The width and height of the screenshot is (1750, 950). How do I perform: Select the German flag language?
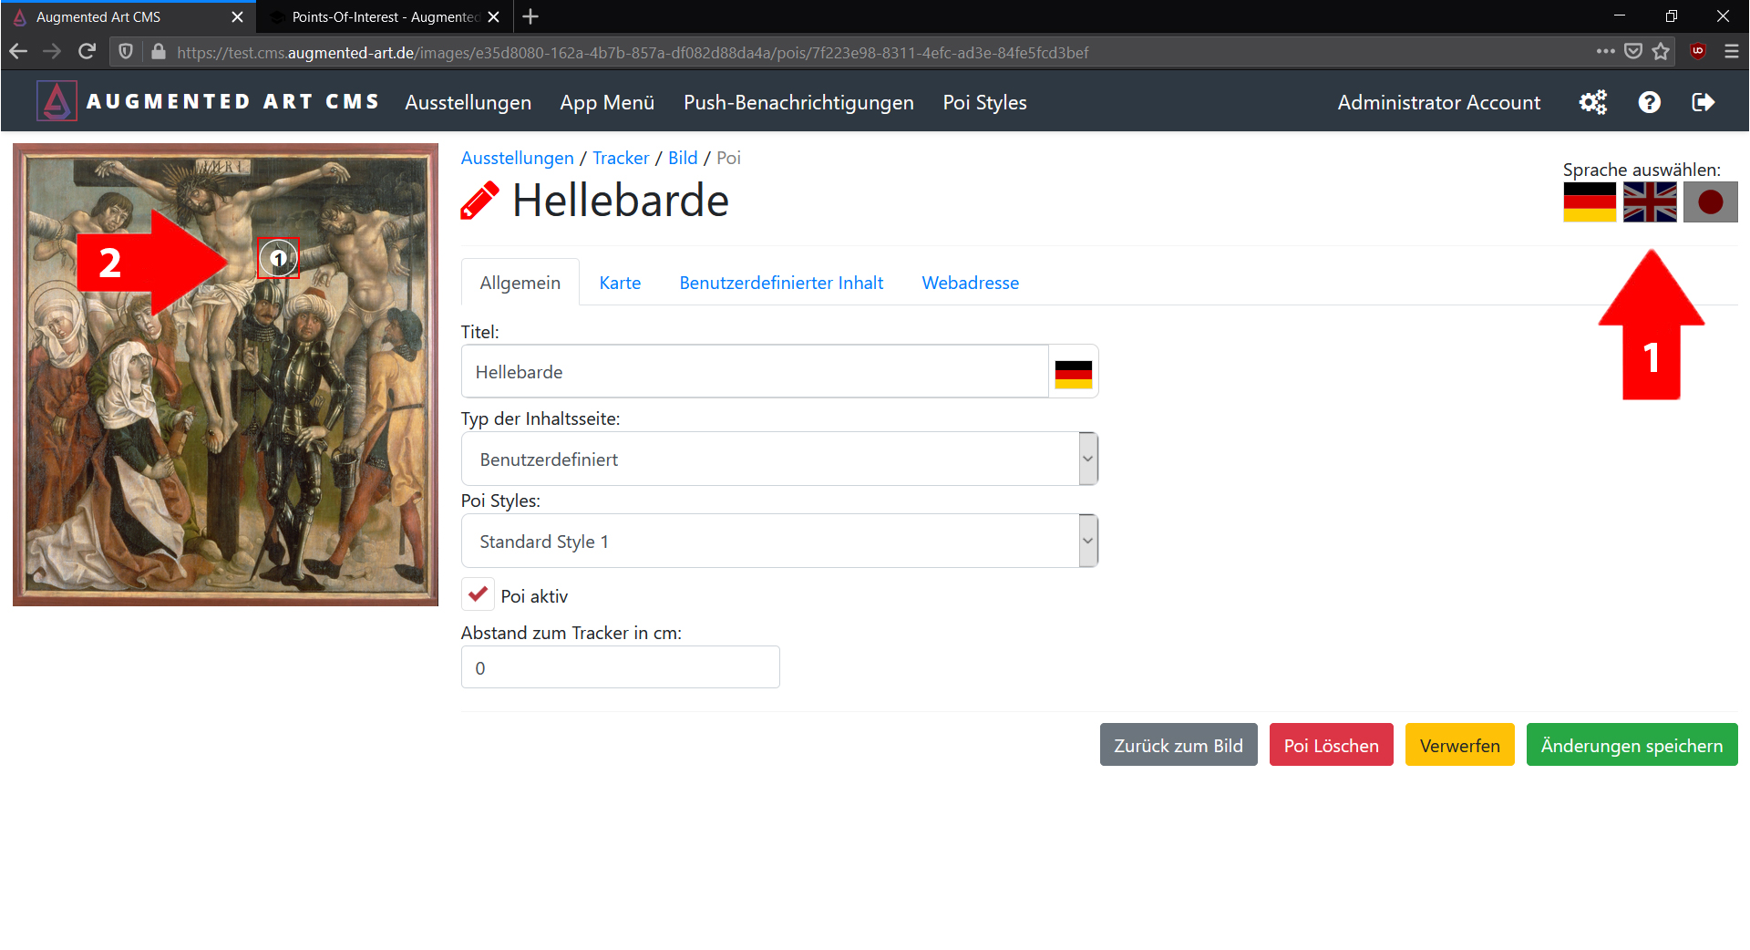point(1590,201)
